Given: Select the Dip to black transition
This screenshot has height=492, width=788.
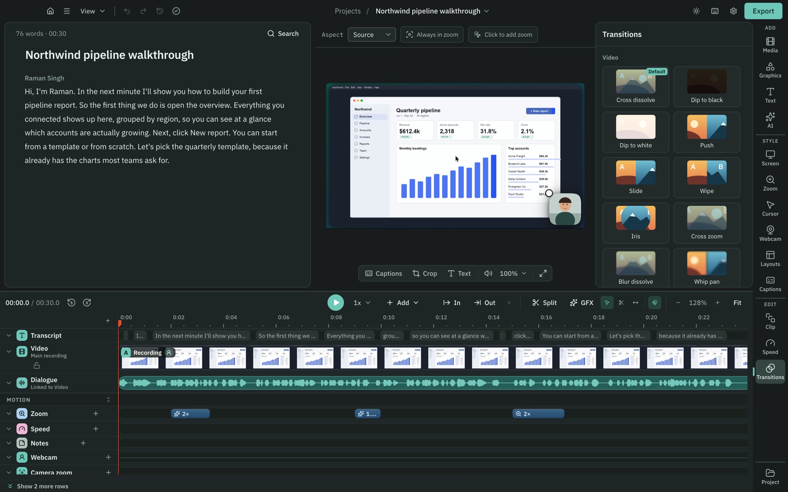Looking at the screenshot, I should point(707,87).
